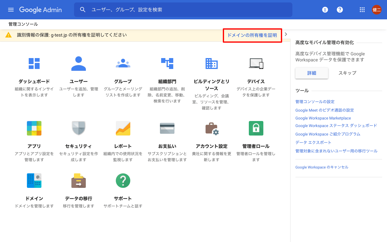Open the ビルディングとリソース building icon
387x242 pixels.
[212, 63]
